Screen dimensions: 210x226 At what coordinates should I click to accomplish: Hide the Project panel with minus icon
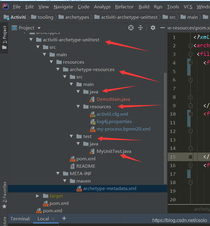coord(163,28)
